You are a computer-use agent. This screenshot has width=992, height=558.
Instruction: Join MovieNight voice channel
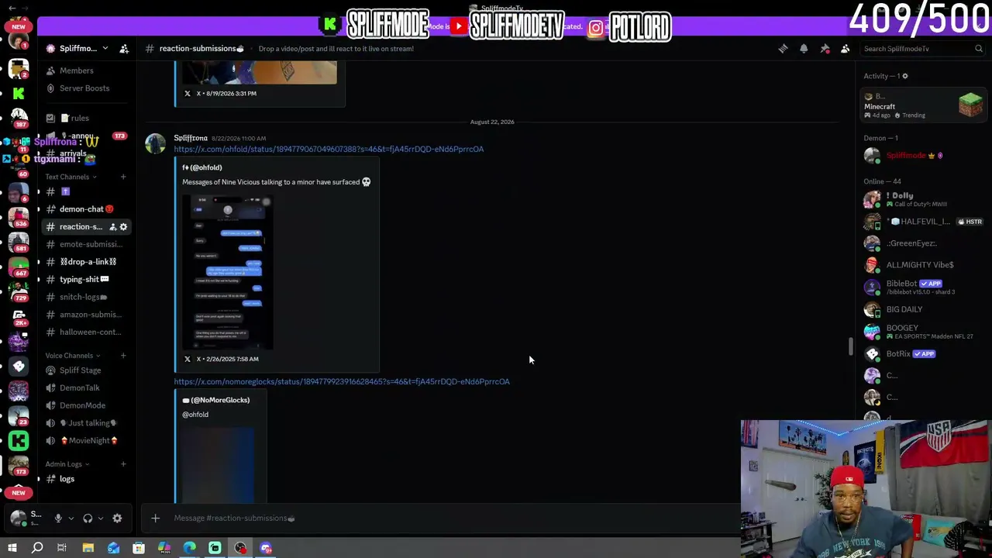click(x=86, y=441)
